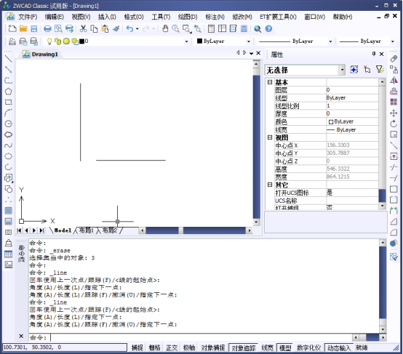Viewport: 403px width, 354px height.
Task: Click the Help question mark icon
Action: 268,28
